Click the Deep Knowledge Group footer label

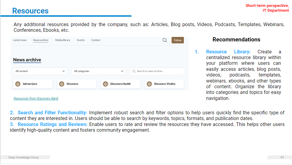[x=23, y=157]
